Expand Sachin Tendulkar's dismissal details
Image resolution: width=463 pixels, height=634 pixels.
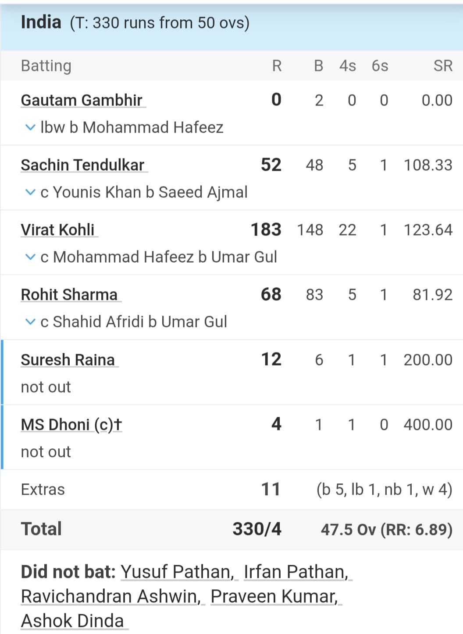pos(30,192)
